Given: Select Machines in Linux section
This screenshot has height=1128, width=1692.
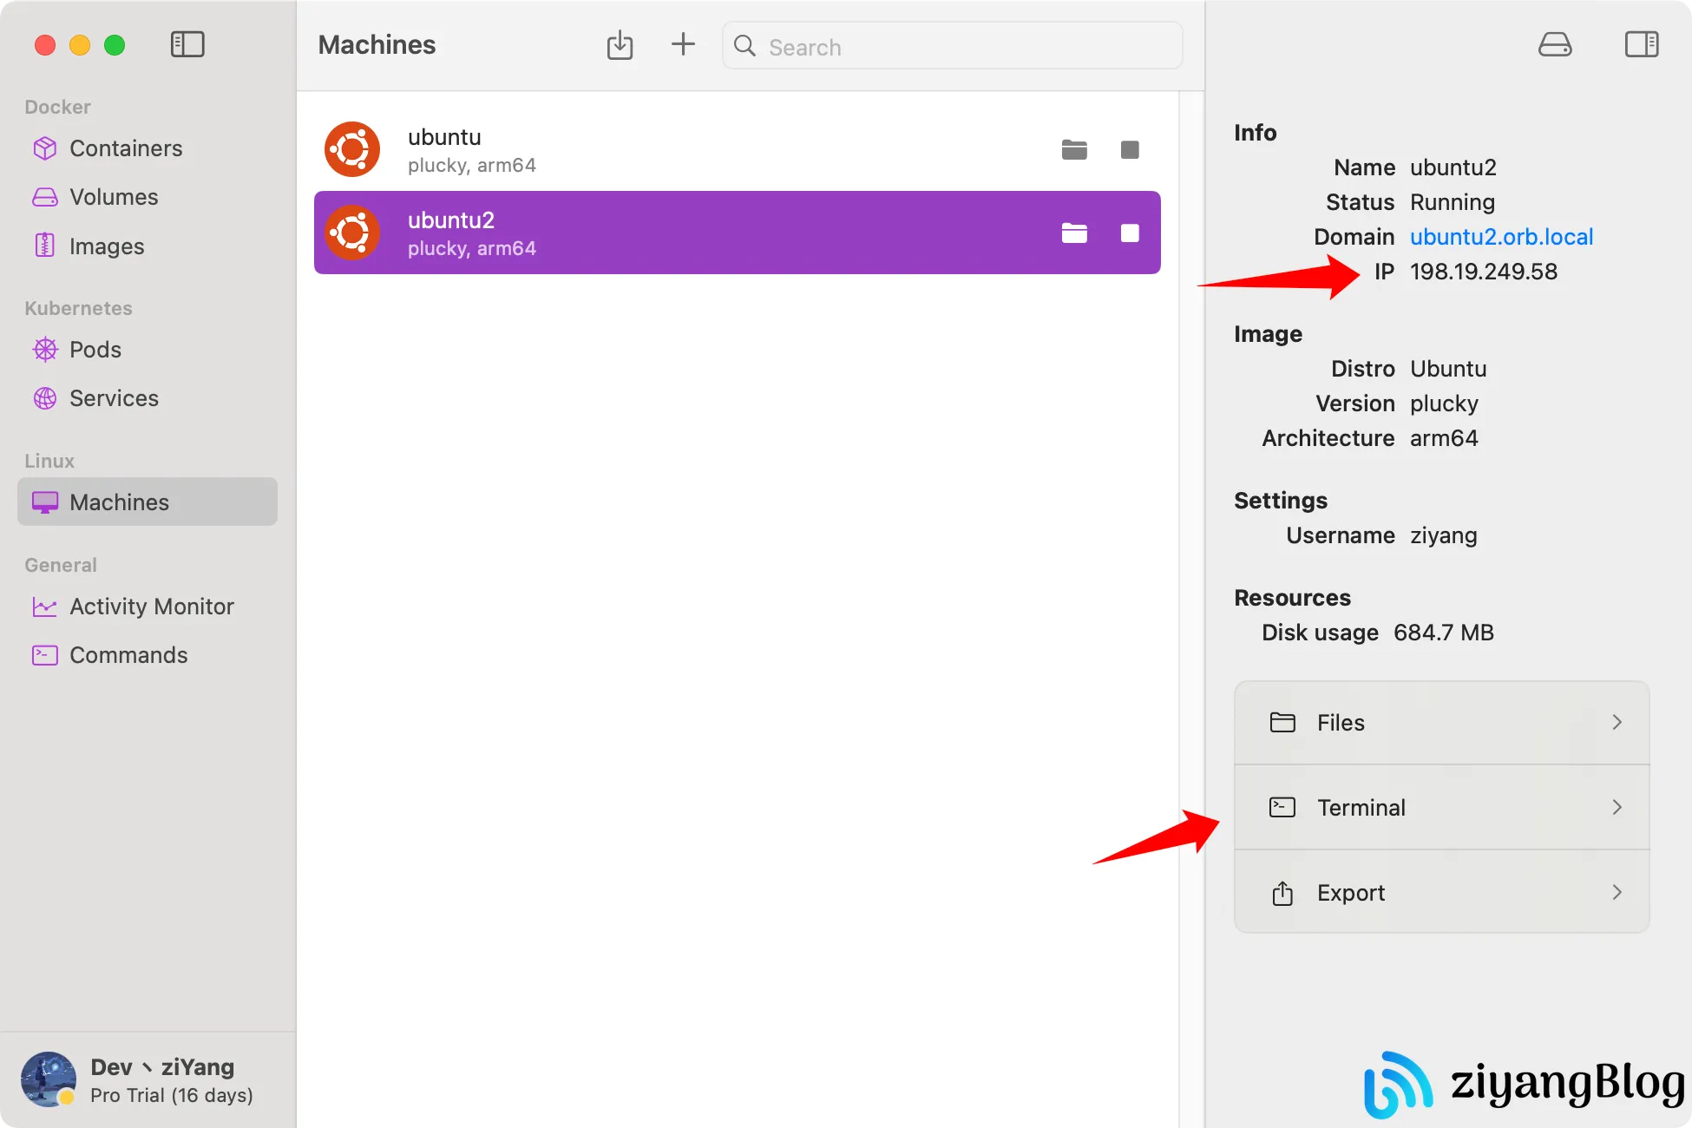Looking at the screenshot, I should [x=148, y=502].
